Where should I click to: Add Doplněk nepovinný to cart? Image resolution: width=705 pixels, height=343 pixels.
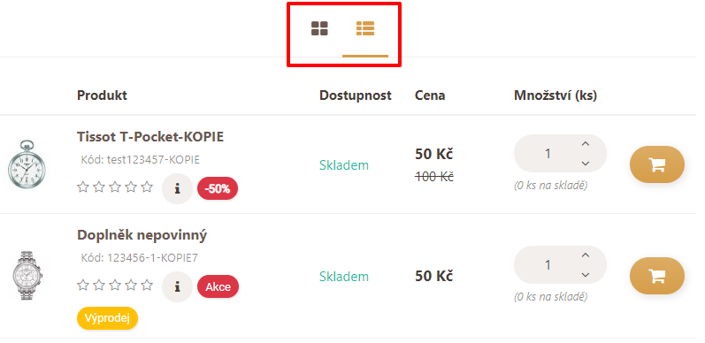click(x=657, y=276)
